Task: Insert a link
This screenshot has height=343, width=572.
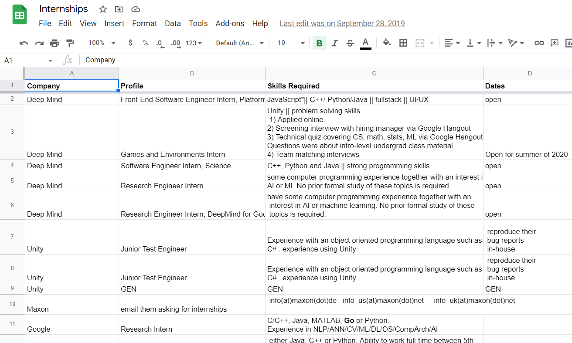Action: click(539, 43)
